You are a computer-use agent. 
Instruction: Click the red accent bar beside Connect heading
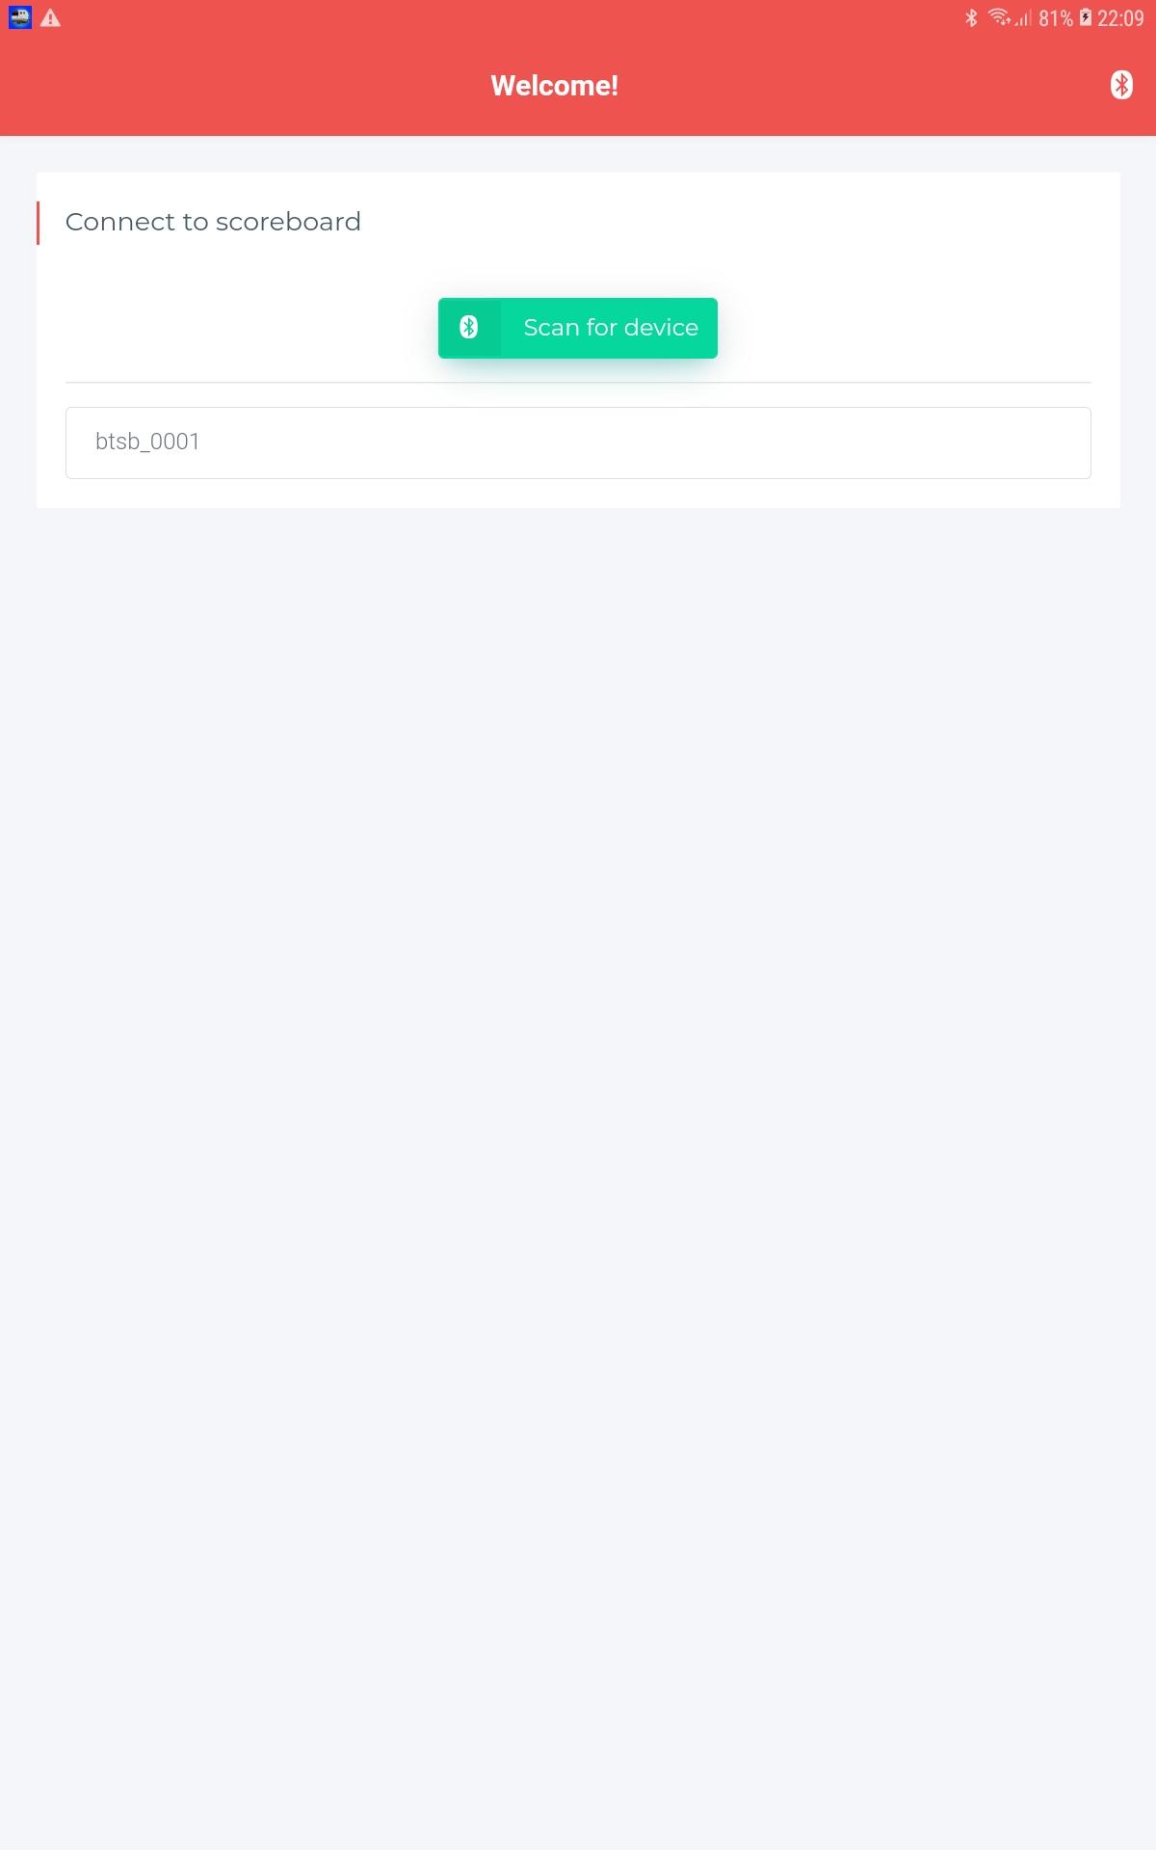pyautogui.click(x=38, y=223)
